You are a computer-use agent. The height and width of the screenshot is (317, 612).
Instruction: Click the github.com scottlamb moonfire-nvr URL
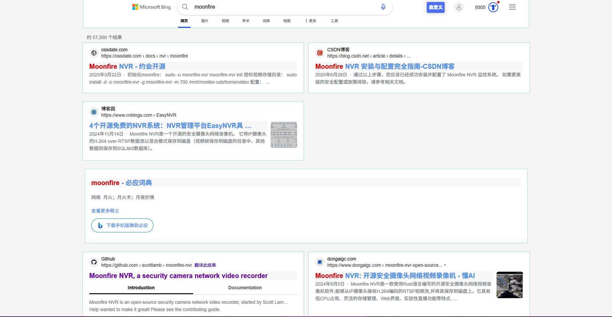click(147, 265)
